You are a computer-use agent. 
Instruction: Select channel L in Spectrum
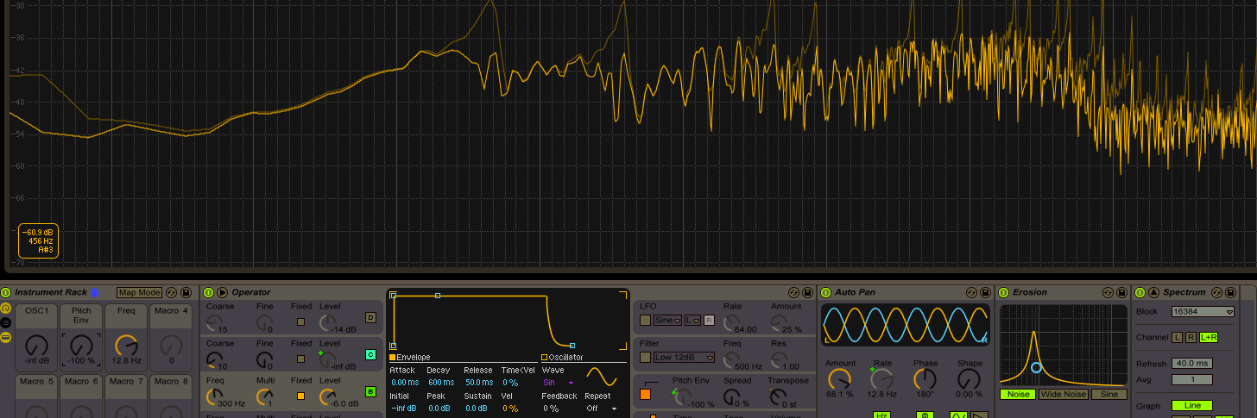click(x=1177, y=337)
